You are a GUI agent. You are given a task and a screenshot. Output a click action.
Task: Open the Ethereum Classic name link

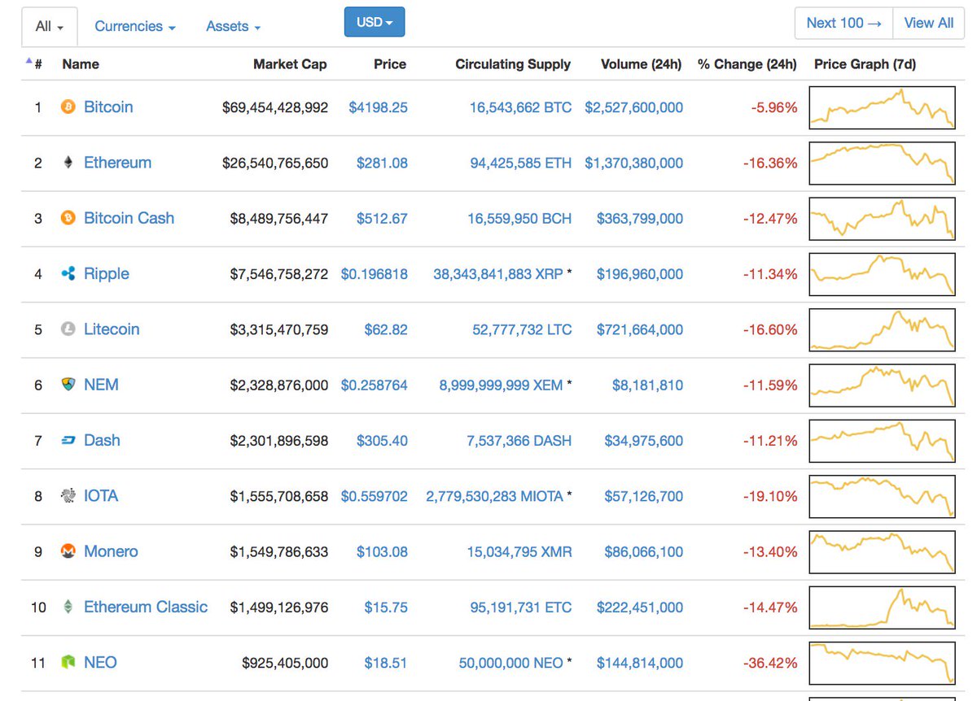point(146,607)
